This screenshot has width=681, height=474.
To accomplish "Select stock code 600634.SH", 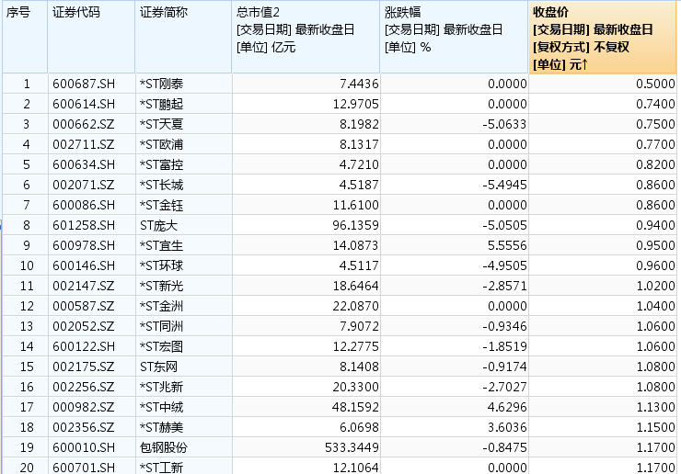I will [84, 164].
